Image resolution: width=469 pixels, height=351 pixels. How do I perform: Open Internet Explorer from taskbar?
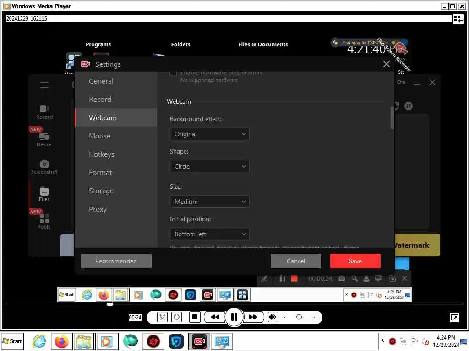39,341
